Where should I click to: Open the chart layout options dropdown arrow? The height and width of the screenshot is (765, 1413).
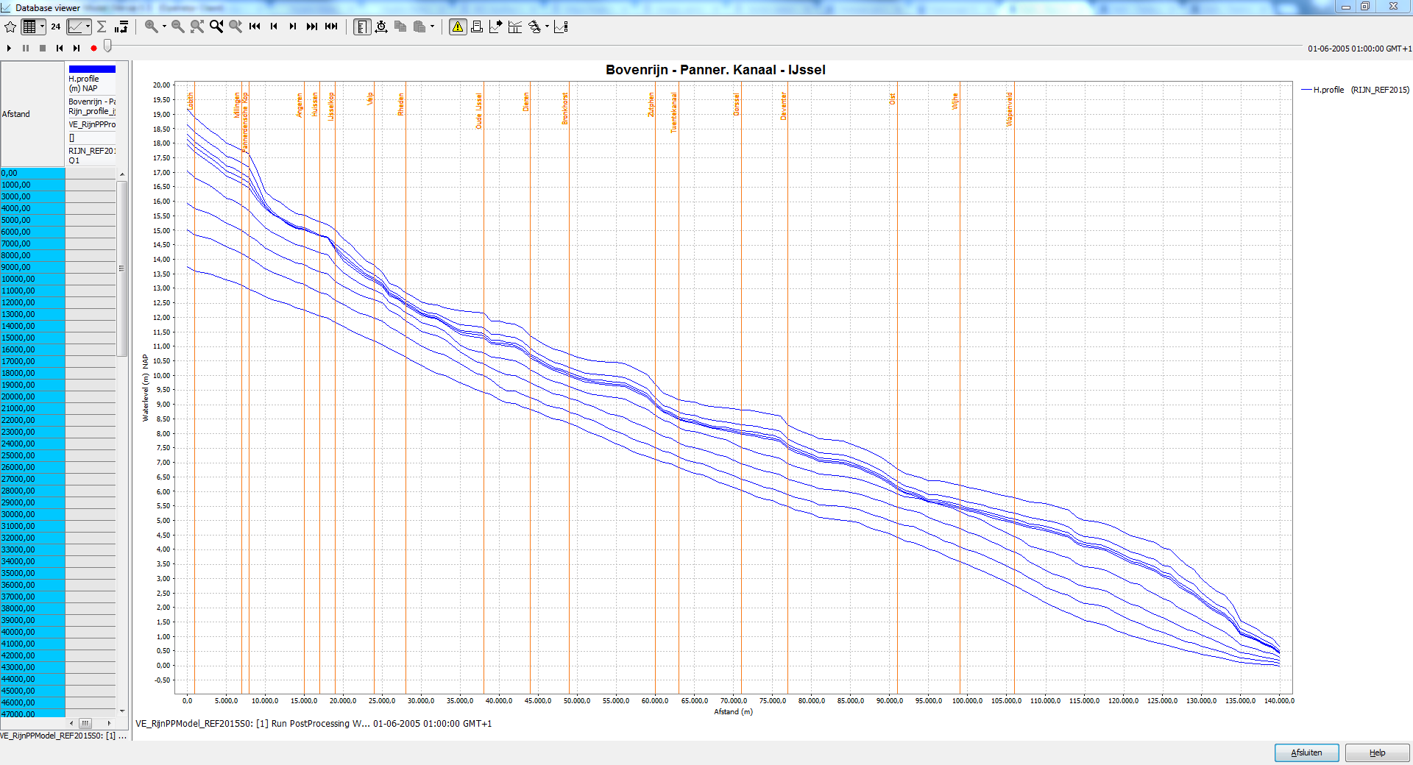click(547, 26)
